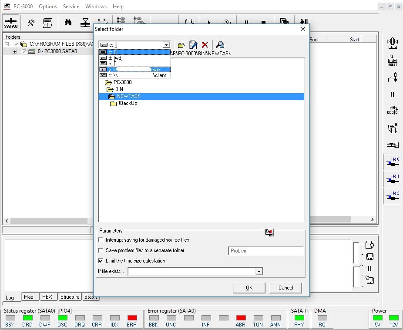This screenshot has width=403, height=330.
Task: Toggle checkbox for 0 - PC3000 SATA0
Action: (24, 51)
